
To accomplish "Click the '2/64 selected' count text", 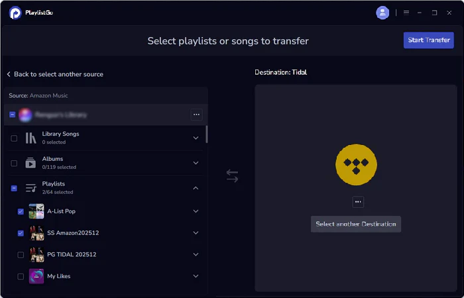I will (58, 192).
